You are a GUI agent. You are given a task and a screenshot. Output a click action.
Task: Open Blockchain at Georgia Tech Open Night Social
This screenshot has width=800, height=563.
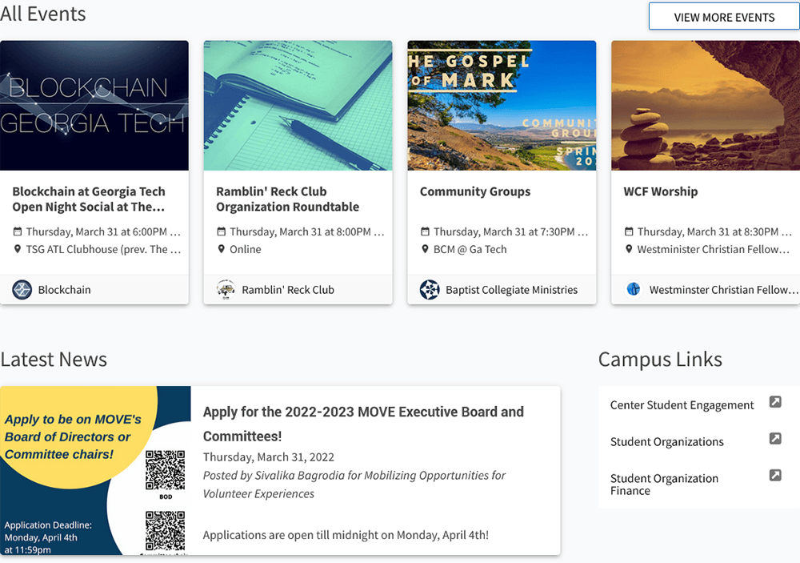[x=89, y=199]
